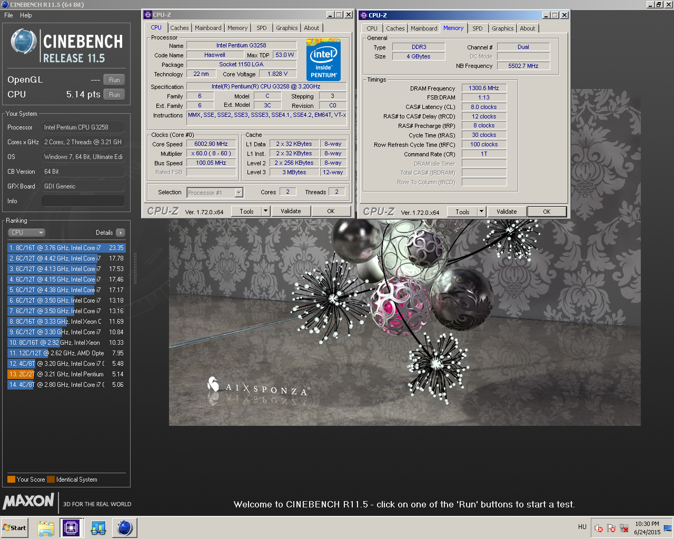The height and width of the screenshot is (539, 674).
Task: Click OK in left CPU-Z window
Action: 331,212
